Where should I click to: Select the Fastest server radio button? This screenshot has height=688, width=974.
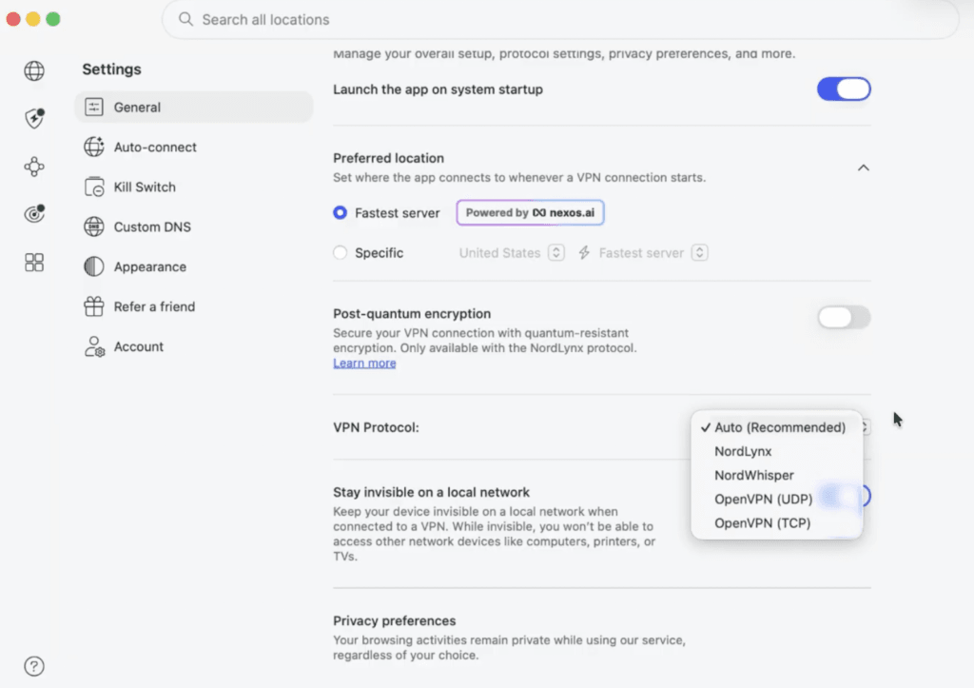340,212
